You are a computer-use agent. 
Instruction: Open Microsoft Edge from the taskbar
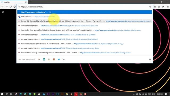pyautogui.click(x=21, y=94)
